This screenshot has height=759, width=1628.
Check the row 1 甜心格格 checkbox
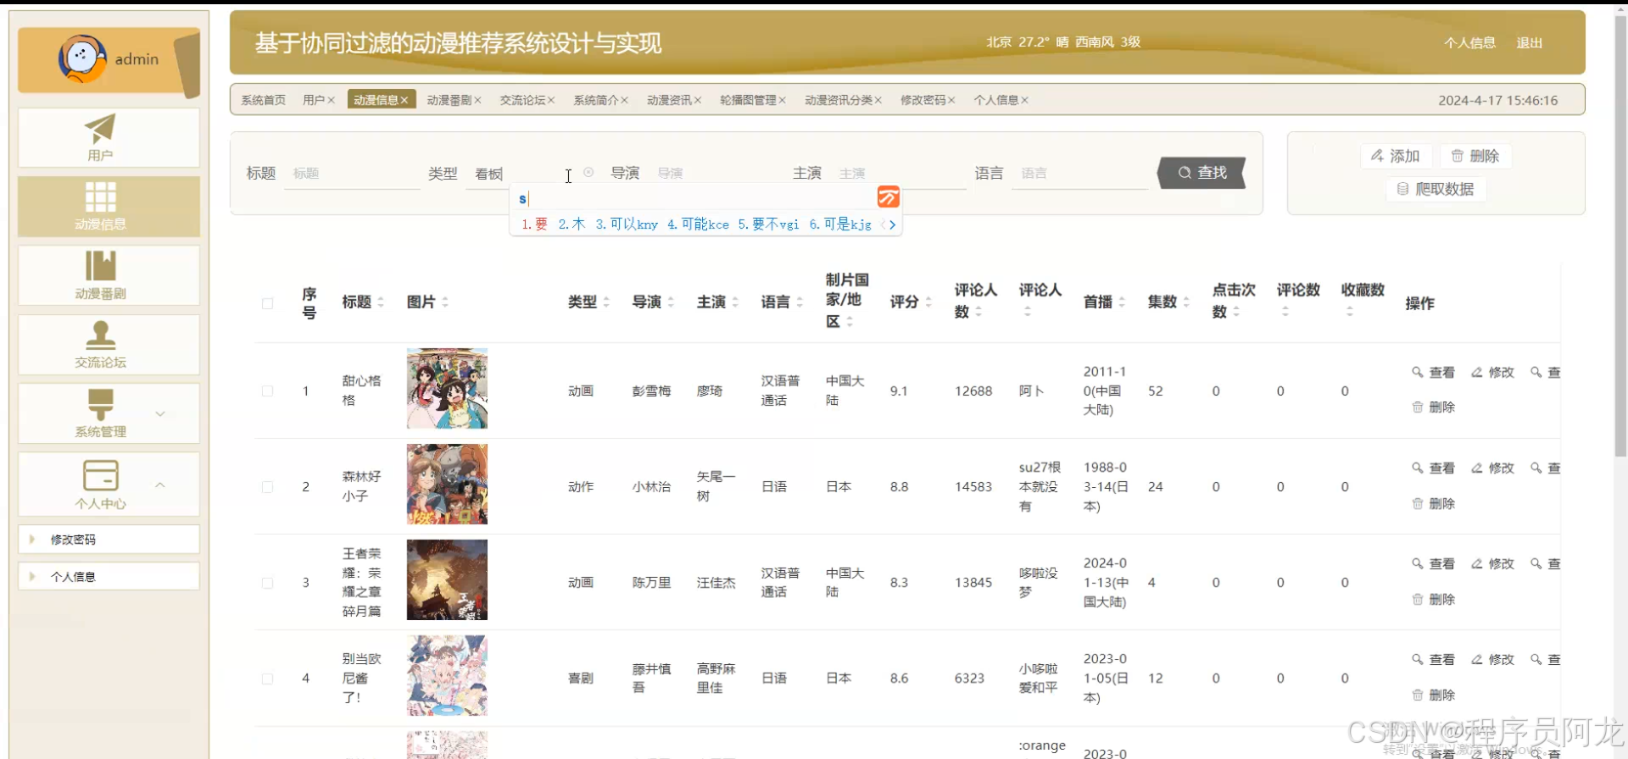[x=268, y=391]
